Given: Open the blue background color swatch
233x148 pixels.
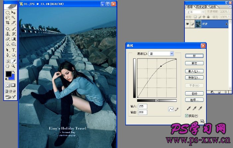Looking at the screenshot, I should coord(13,77).
